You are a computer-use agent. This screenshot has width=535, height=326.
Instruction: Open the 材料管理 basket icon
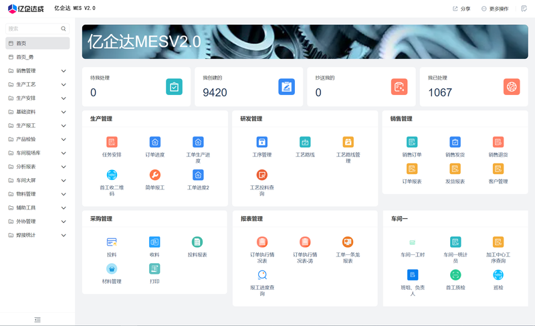[x=112, y=268]
